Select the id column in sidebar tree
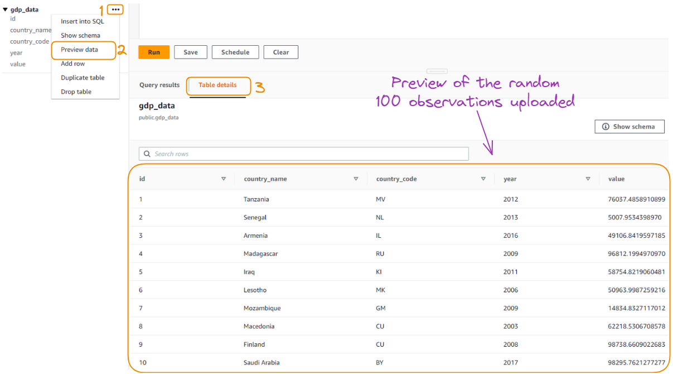 (x=13, y=18)
